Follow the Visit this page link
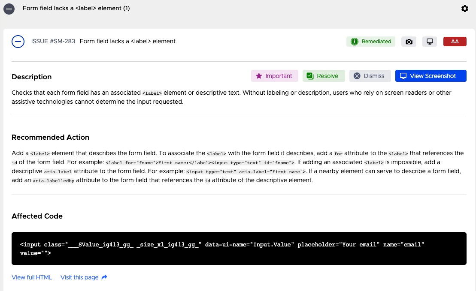This screenshot has width=476, height=291. pyautogui.click(x=80, y=277)
